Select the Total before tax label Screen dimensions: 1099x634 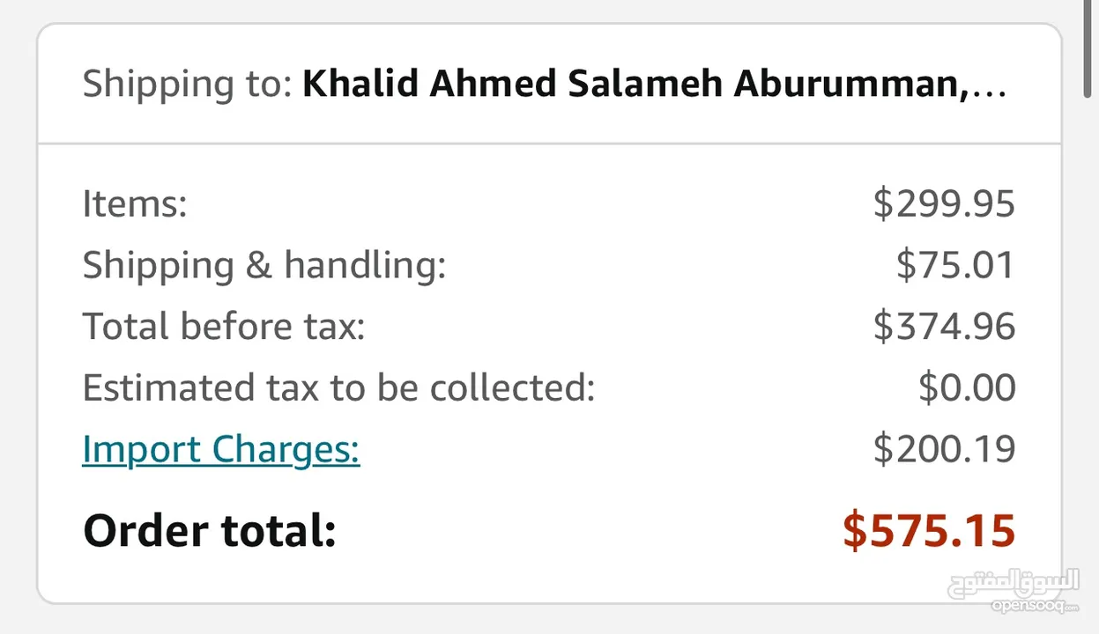pos(224,327)
